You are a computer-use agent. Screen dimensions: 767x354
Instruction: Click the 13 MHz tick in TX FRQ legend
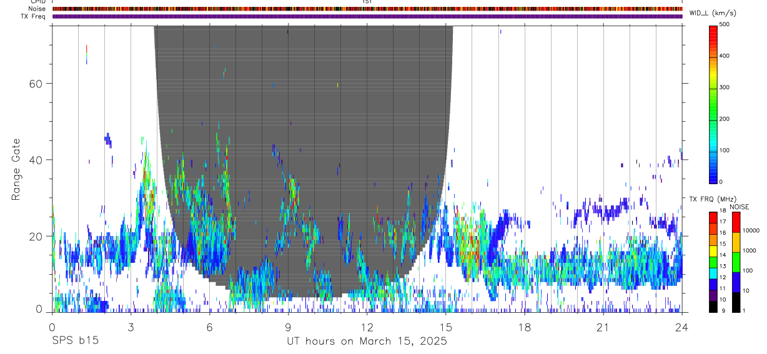723,266
